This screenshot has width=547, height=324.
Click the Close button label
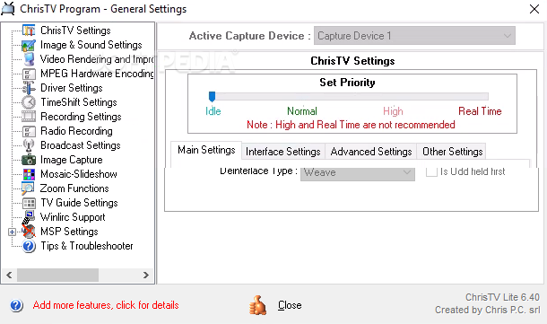(290, 305)
